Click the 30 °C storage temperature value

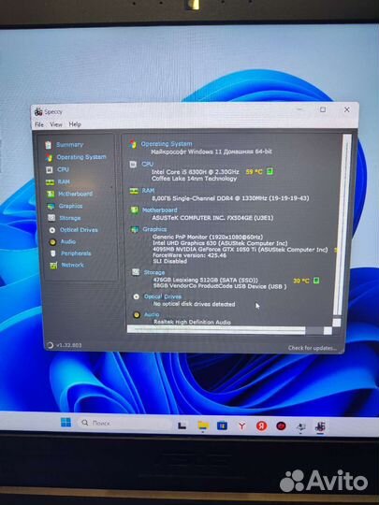point(301,281)
